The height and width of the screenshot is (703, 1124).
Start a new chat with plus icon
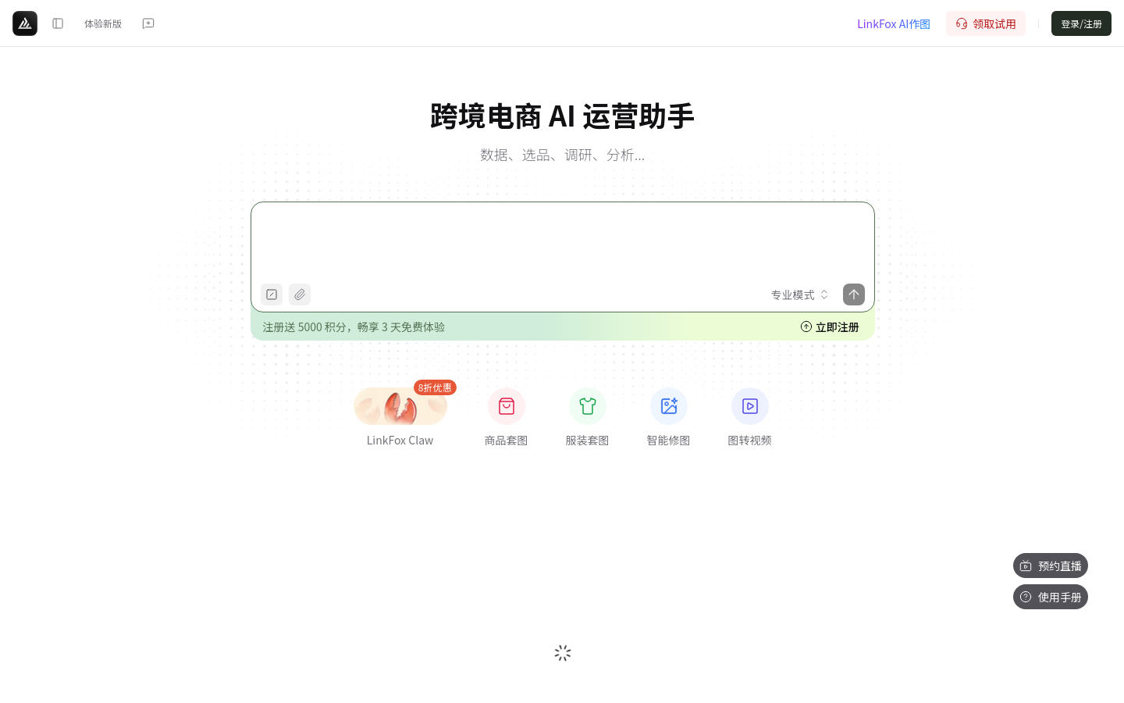tap(148, 23)
